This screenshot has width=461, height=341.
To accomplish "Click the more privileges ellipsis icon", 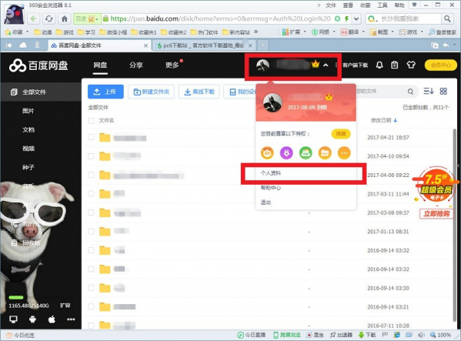I will 344,153.
